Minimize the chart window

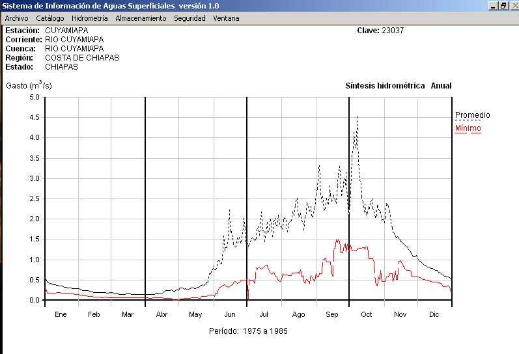[x=493, y=6]
